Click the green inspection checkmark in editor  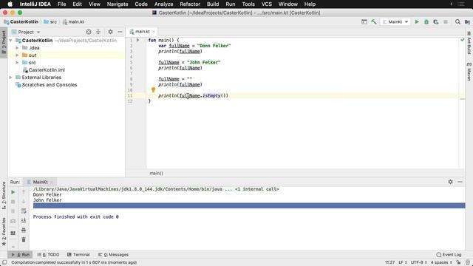(462, 40)
